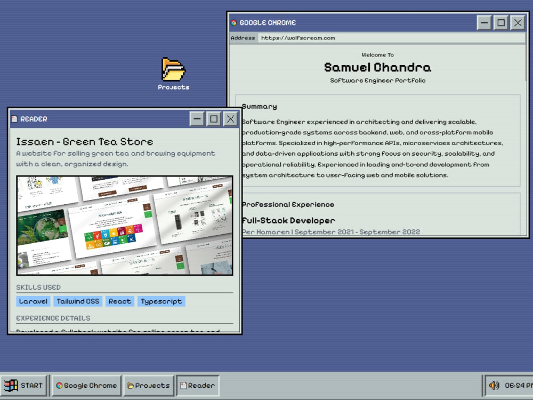
Task: Click the Typescript skill tag
Action: pos(161,301)
